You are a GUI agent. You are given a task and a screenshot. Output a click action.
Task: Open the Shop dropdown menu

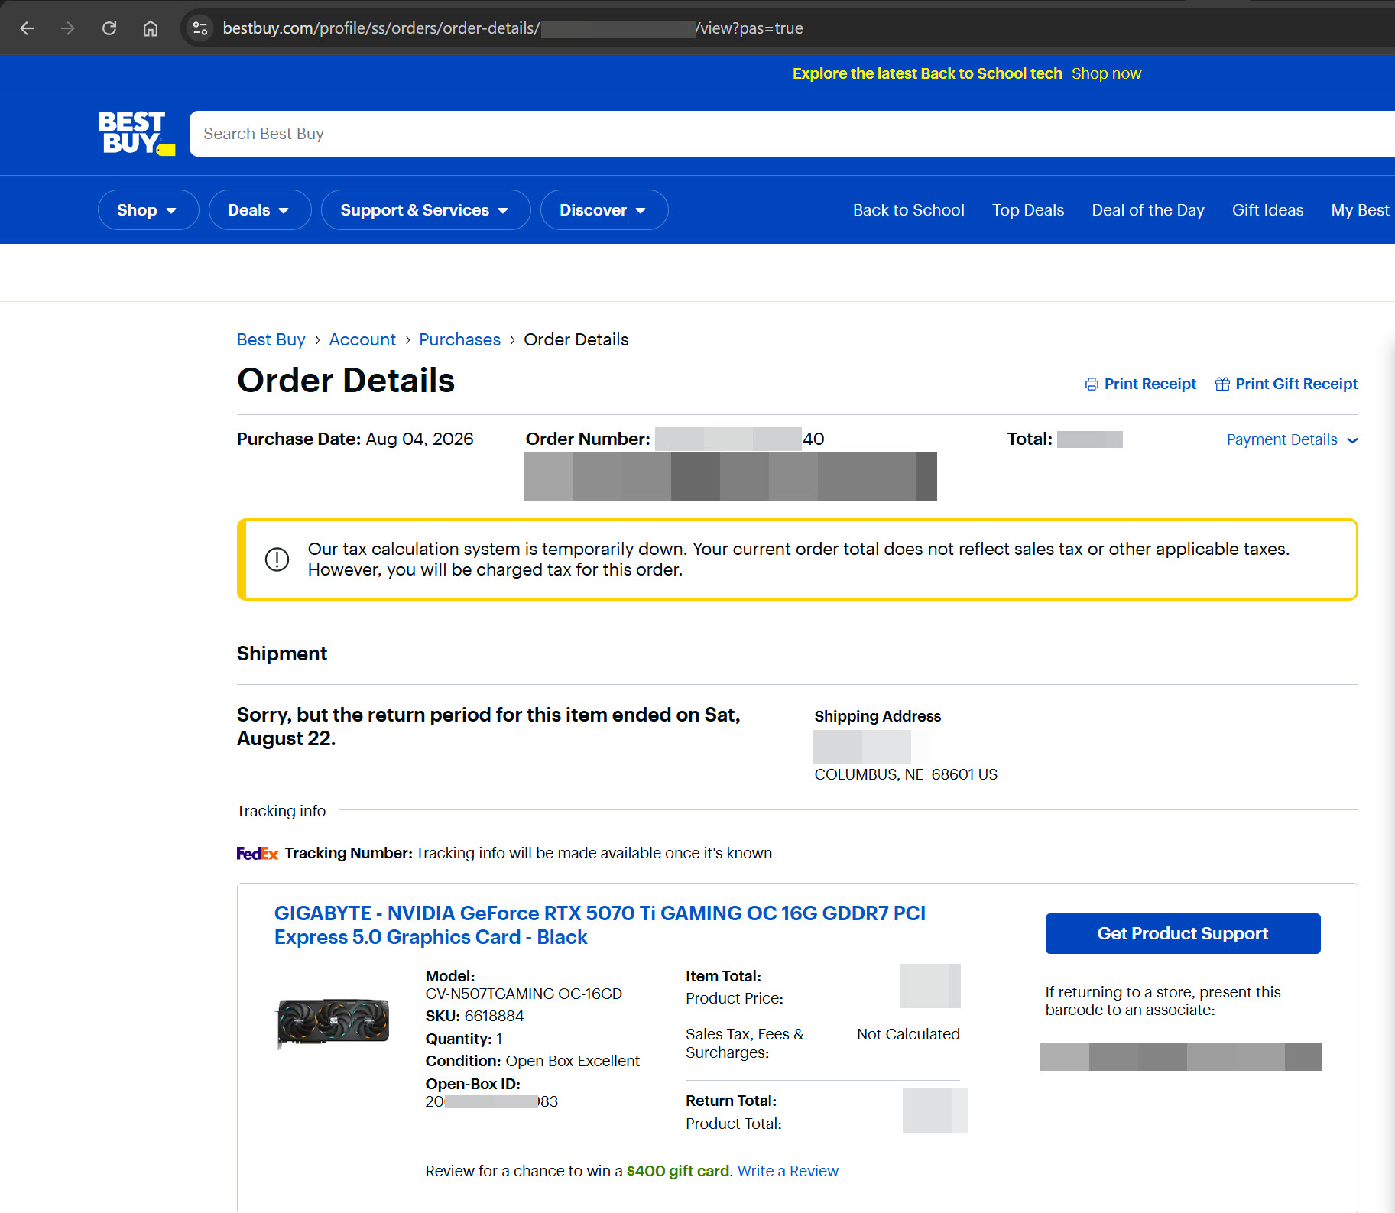pyautogui.click(x=148, y=210)
